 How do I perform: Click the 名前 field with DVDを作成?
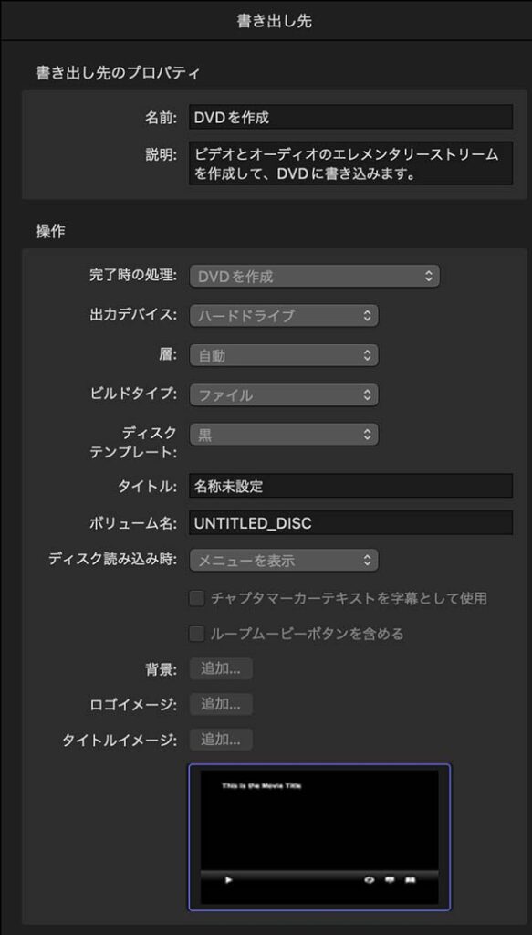coord(351,117)
